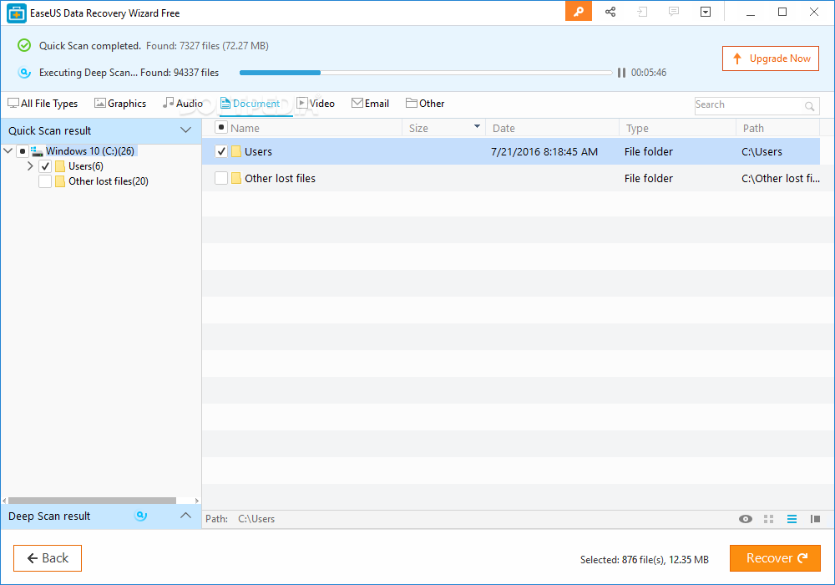835x585 pixels.
Task: Click the Upgrade Now button
Action: [771, 58]
